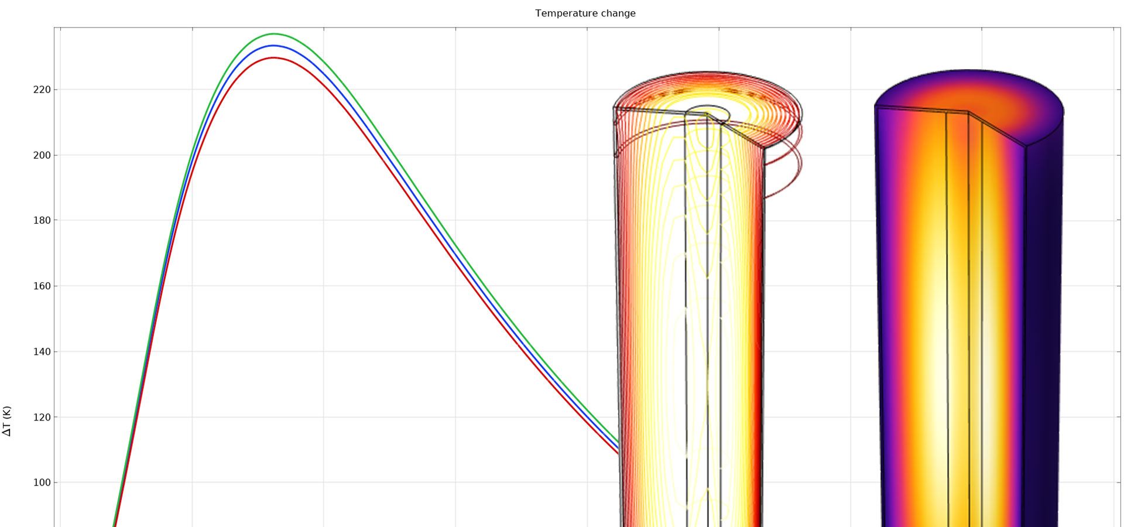1124x527 pixels.
Task: Select the green curve at its peak
Action: point(273,34)
